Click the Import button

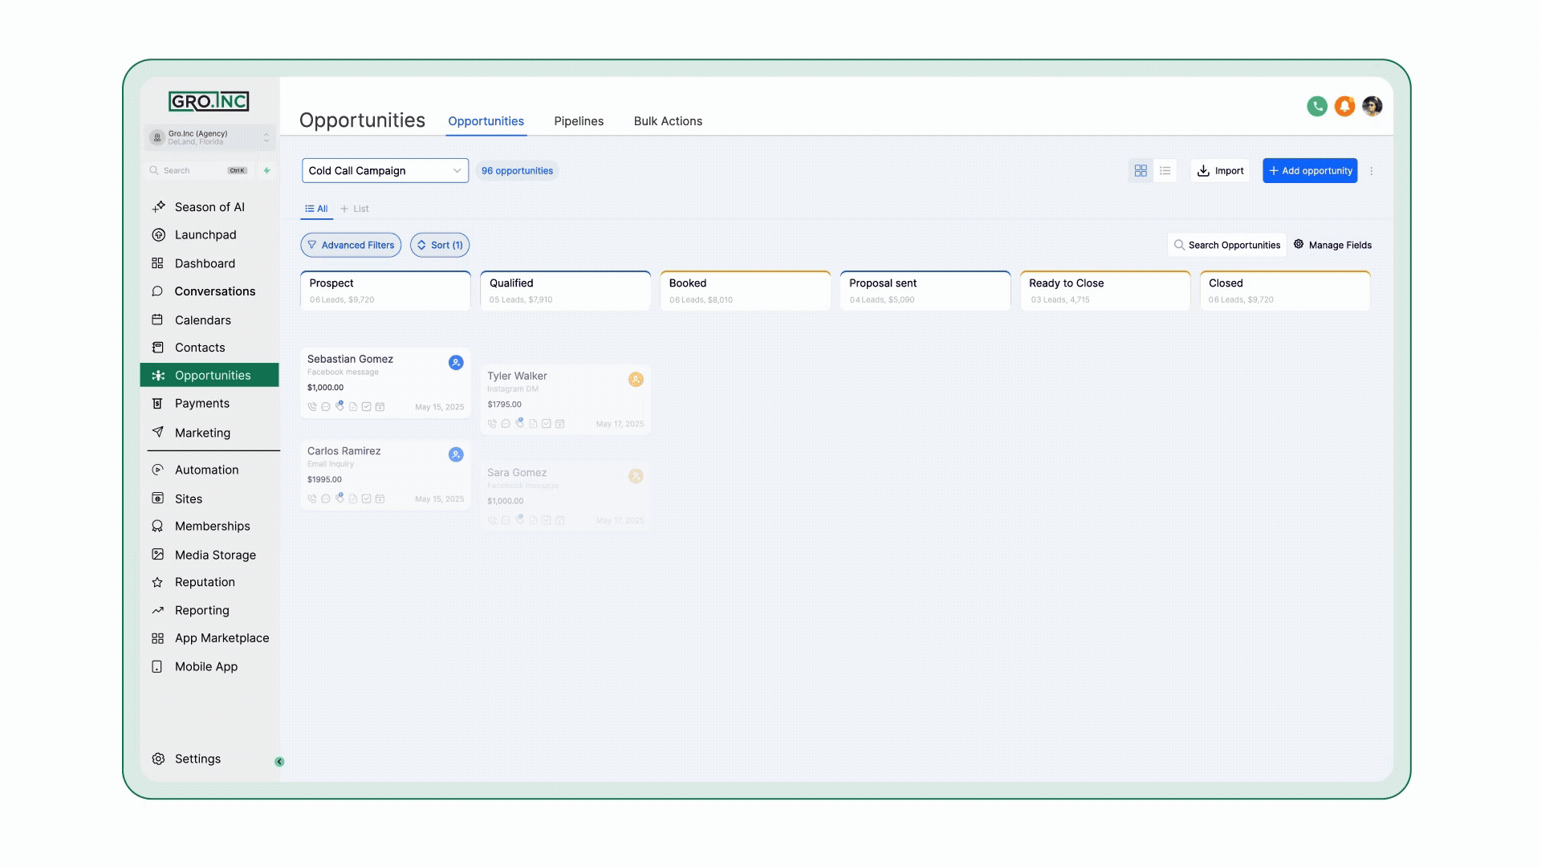click(x=1220, y=170)
